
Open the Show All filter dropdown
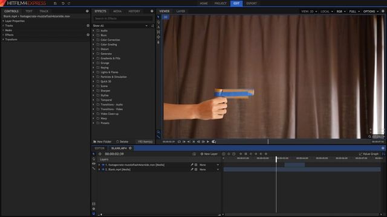pyautogui.click(x=120, y=26)
